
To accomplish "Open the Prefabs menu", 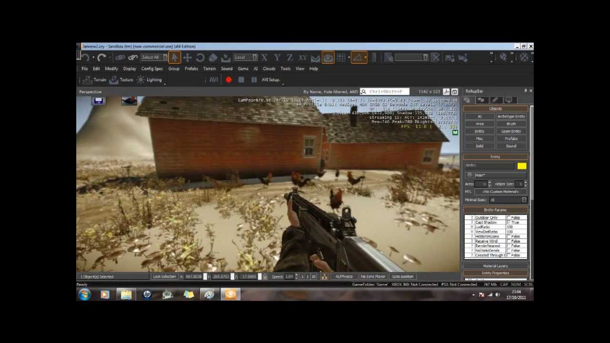I will point(191,69).
